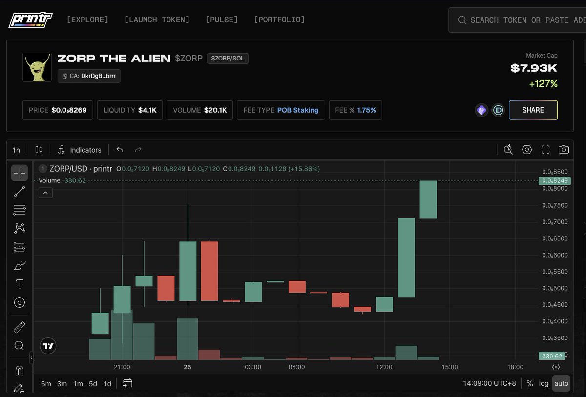Toggle lock drawing mode pencil icon

(x=20, y=389)
